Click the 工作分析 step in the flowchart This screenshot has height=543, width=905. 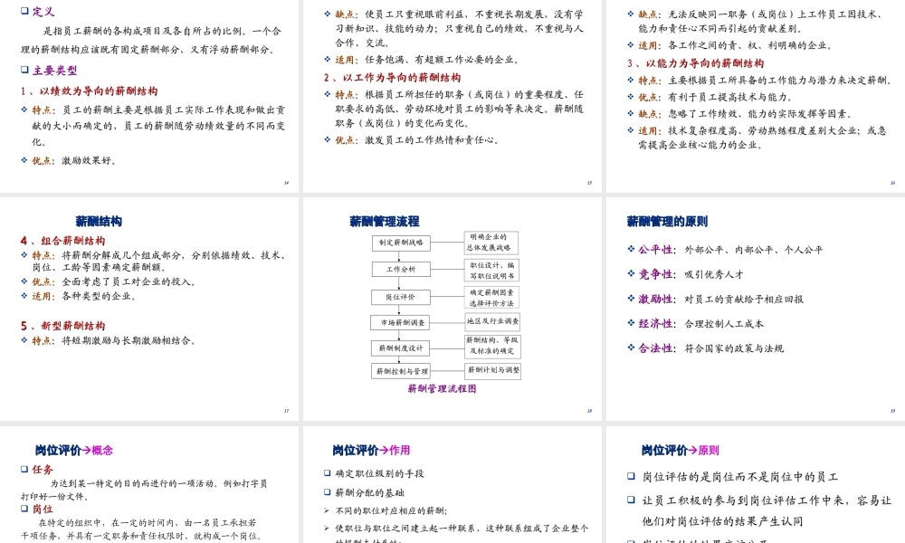tap(401, 269)
